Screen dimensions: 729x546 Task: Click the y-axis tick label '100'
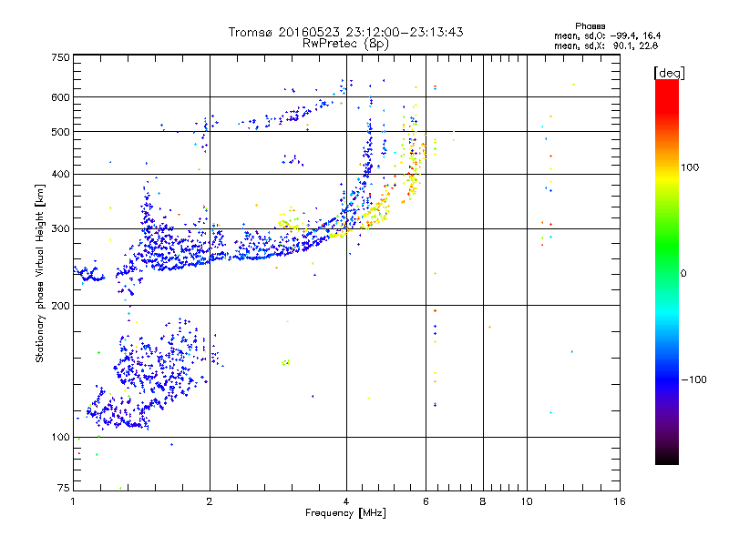pos(60,438)
